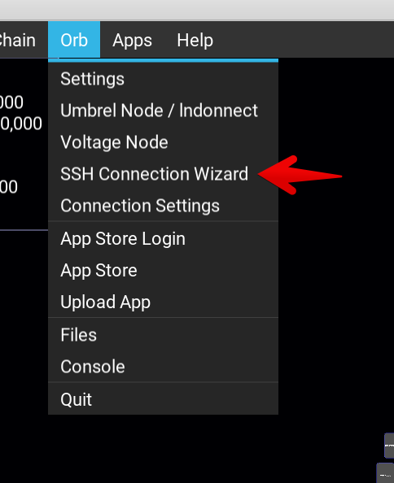Open the Apps menu
This screenshot has width=394, height=483.
coord(132,40)
